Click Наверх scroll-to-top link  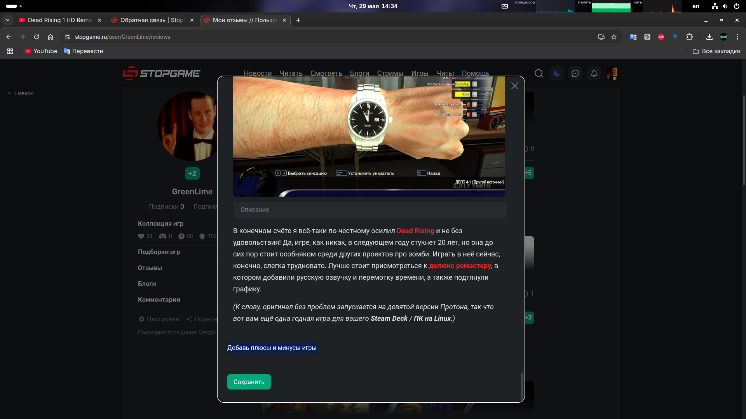click(20, 93)
